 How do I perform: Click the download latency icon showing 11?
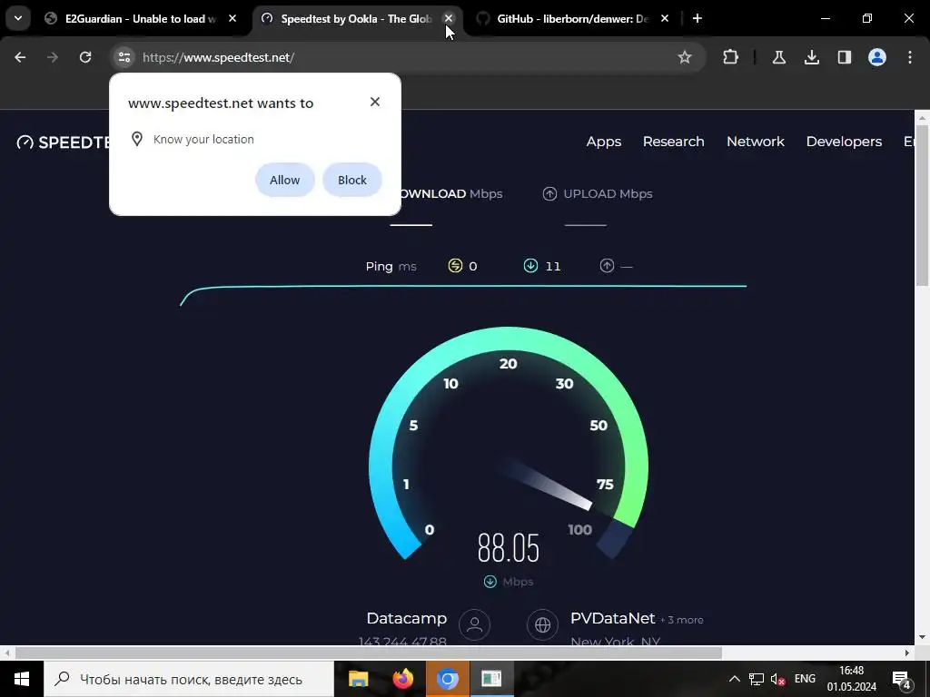click(530, 266)
